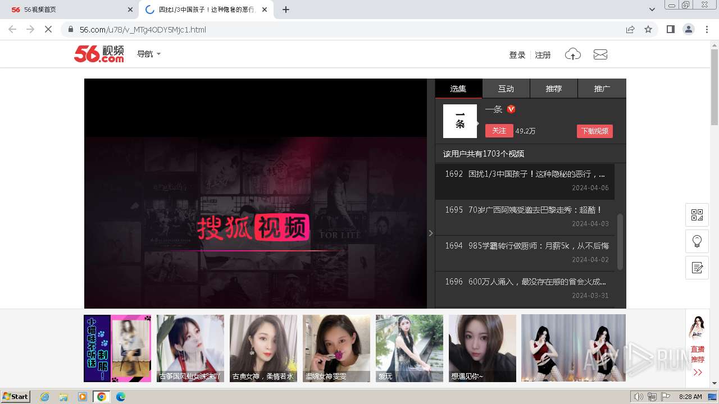Click the playlist scrollbar
The height and width of the screenshot is (404, 719).
[x=620, y=241]
